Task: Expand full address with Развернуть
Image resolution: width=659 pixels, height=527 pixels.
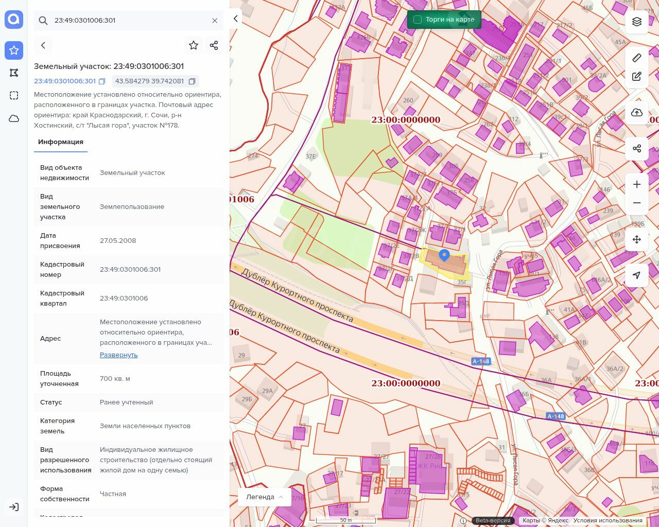Action: click(118, 355)
